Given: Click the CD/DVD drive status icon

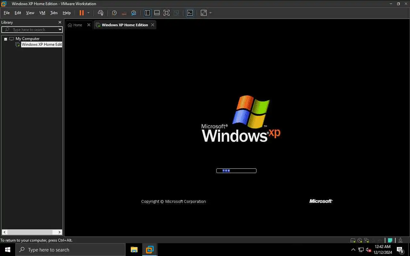Looking at the screenshot, I should pyautogui.click(x=360, y=240).
